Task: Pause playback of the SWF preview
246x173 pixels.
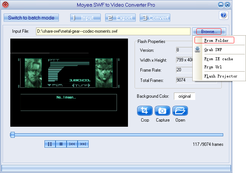Action: tap(50, 144)
